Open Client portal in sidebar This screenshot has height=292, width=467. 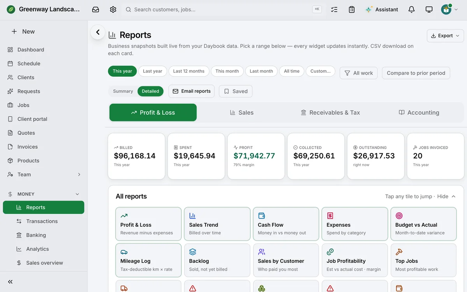pyautogui.click(x=44, y=119)
